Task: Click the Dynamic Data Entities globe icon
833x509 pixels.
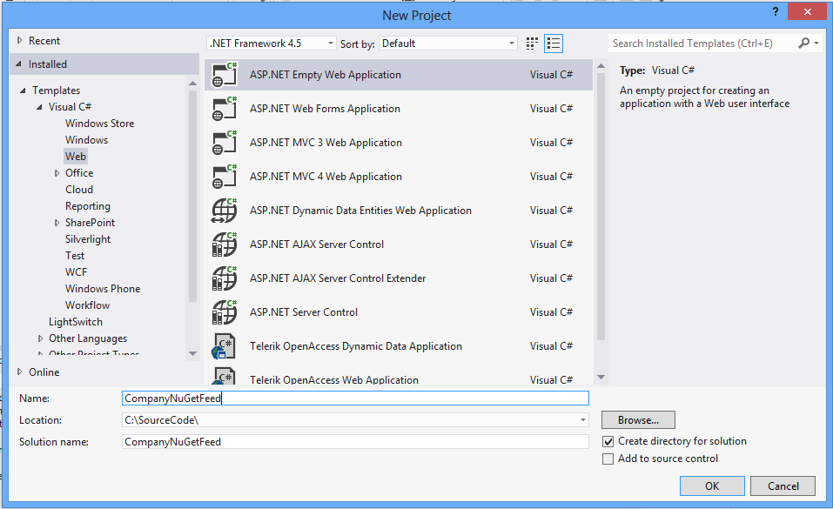Action: pos(225,211)
